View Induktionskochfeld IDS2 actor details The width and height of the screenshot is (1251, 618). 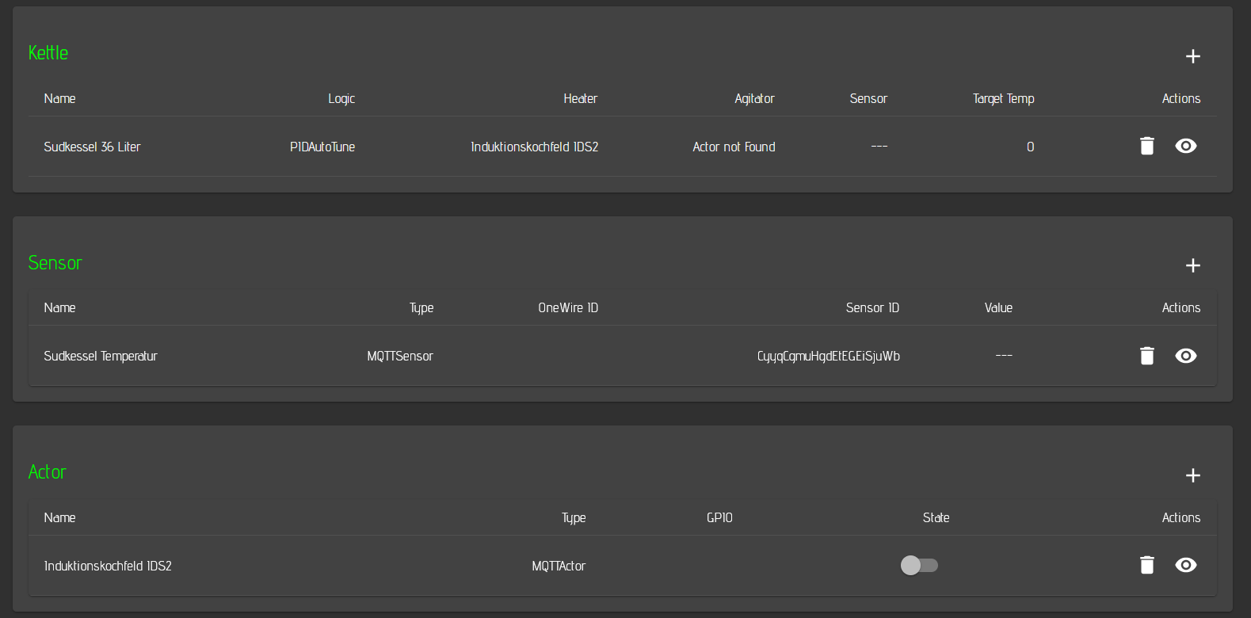tap(1185, 565)
